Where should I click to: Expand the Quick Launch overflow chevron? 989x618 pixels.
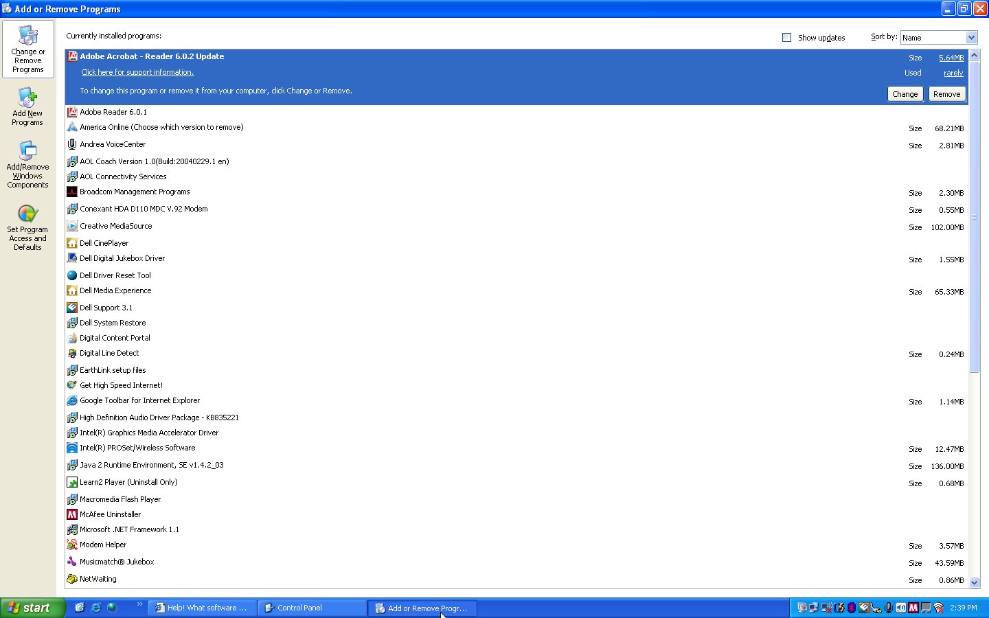tap(139, 604)
